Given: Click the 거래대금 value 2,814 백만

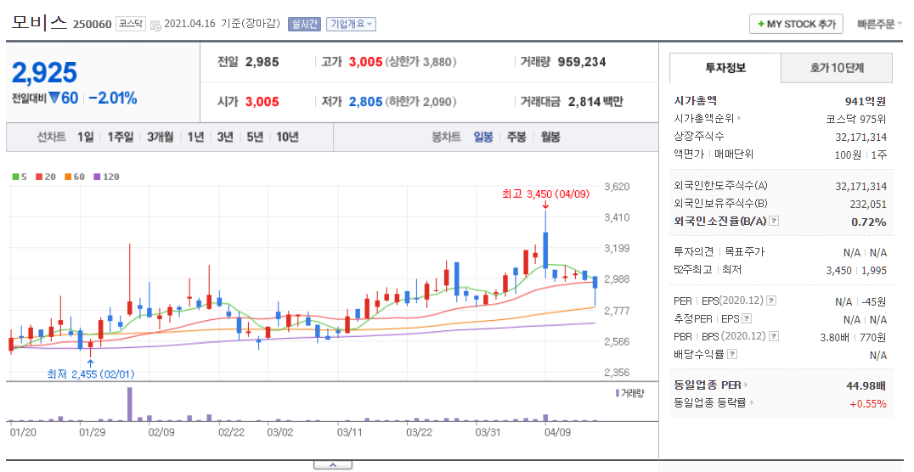Looking at the screenshot, I should [595, 101].
